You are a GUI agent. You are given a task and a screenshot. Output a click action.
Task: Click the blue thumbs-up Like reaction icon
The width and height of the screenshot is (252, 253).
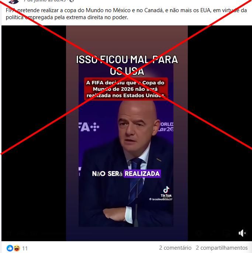click(10, 248)
